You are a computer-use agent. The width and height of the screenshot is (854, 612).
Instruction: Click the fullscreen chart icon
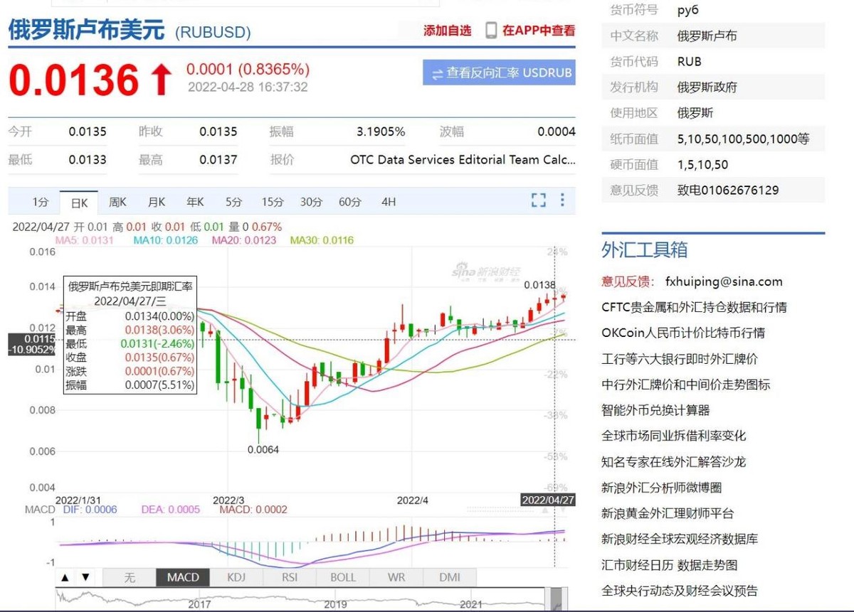(539, 201)
